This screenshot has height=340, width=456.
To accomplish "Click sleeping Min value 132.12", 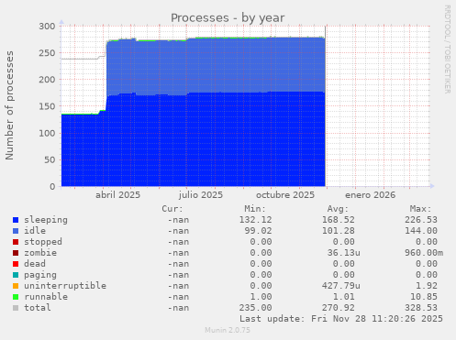I will (x=255, y=220).
